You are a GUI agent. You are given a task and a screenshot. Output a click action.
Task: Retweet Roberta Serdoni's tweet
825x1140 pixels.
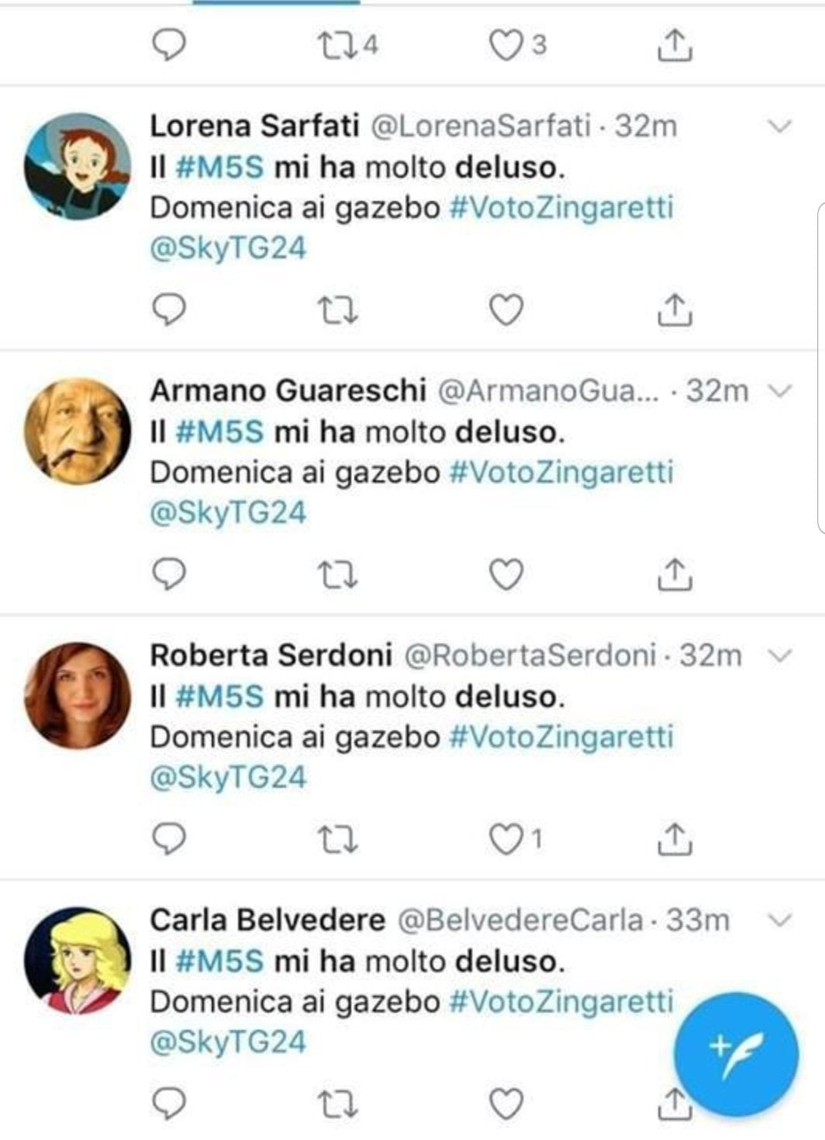(x=338, y=839)
